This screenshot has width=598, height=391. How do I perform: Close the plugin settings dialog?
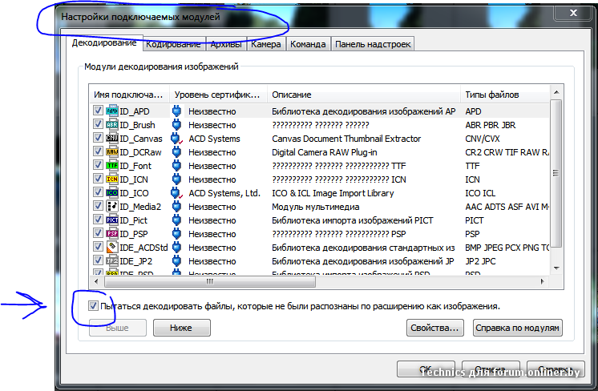pyautogui.click(x=573, y=13)
